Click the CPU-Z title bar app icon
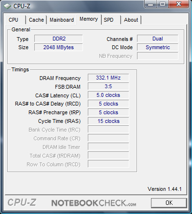Screen dimensions: 192x214 pyautogui.click(x=7, y=6)
